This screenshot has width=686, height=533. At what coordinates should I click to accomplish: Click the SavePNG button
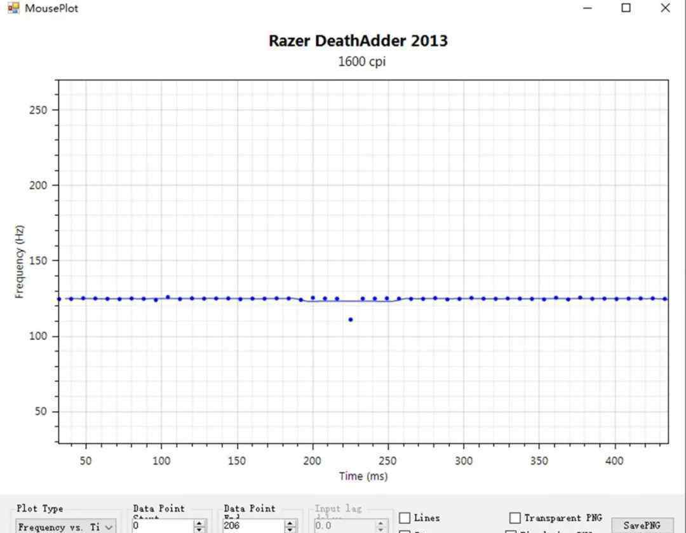[642, 525]
